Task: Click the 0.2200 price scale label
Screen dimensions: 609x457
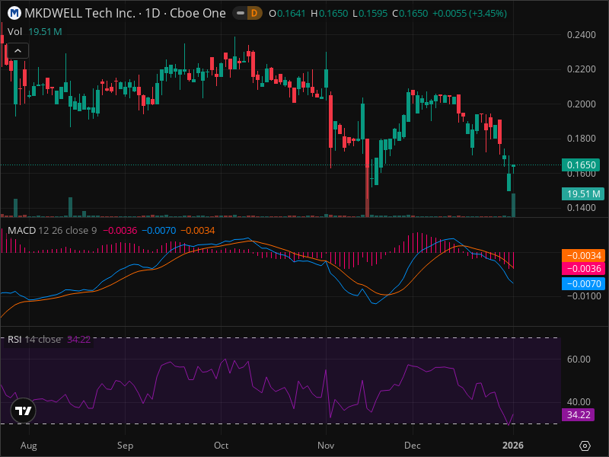Action: click(x=581, y=69)
